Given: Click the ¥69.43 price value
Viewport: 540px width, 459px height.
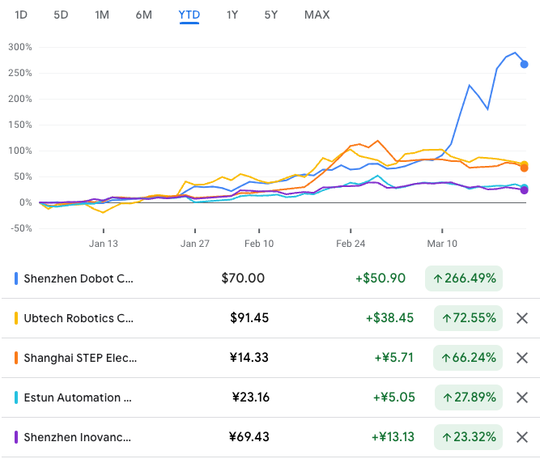Looking at the screenshot, I should (249, 437).
